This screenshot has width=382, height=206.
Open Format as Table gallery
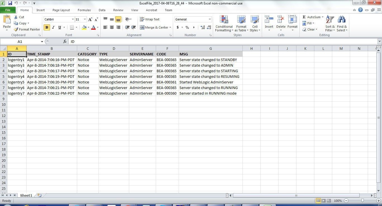(241, 24)
